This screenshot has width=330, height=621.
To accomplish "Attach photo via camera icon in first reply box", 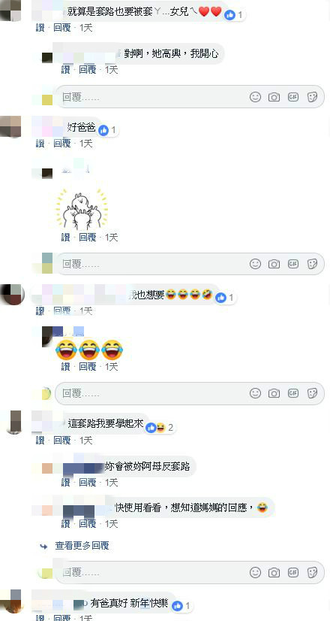I will click(274, 97).
